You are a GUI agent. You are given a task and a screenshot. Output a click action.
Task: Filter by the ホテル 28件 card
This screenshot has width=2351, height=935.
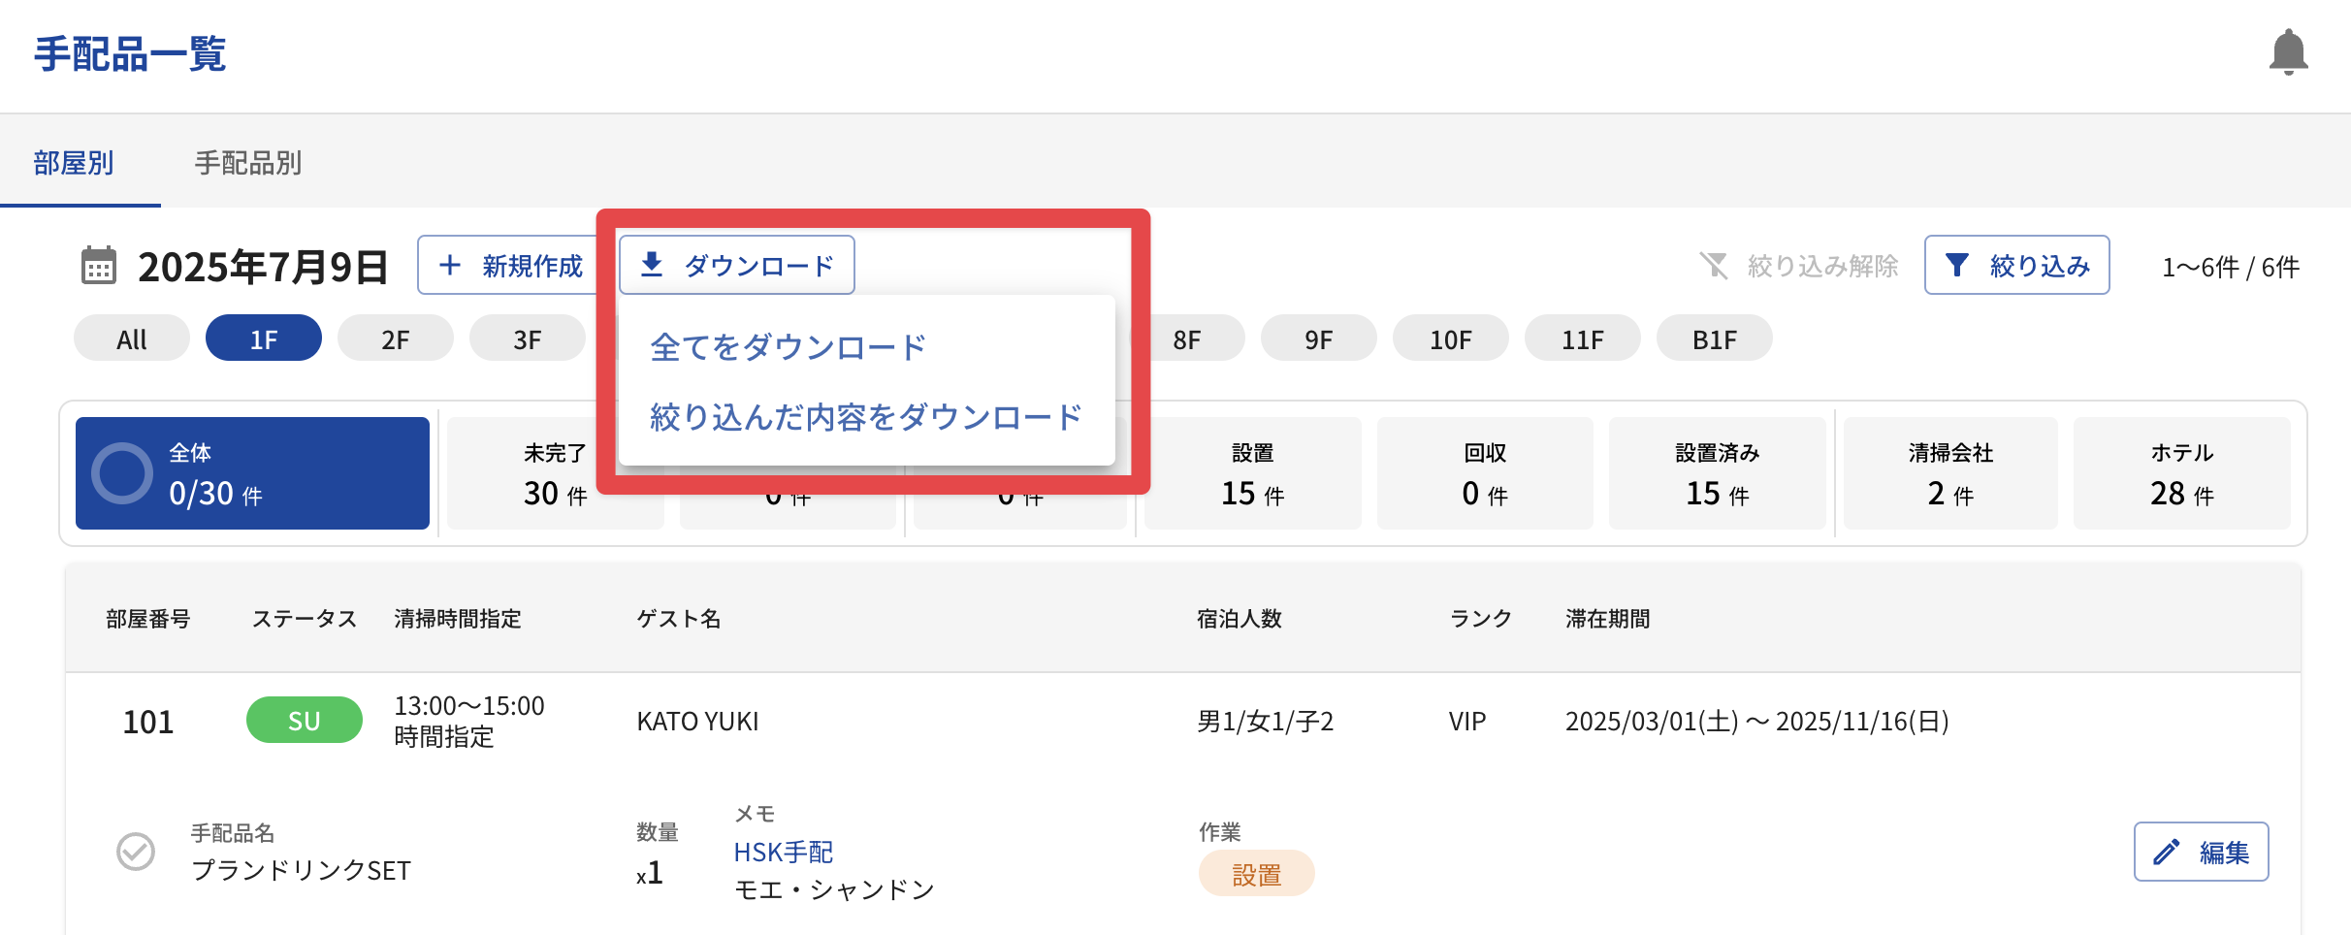2181,473
